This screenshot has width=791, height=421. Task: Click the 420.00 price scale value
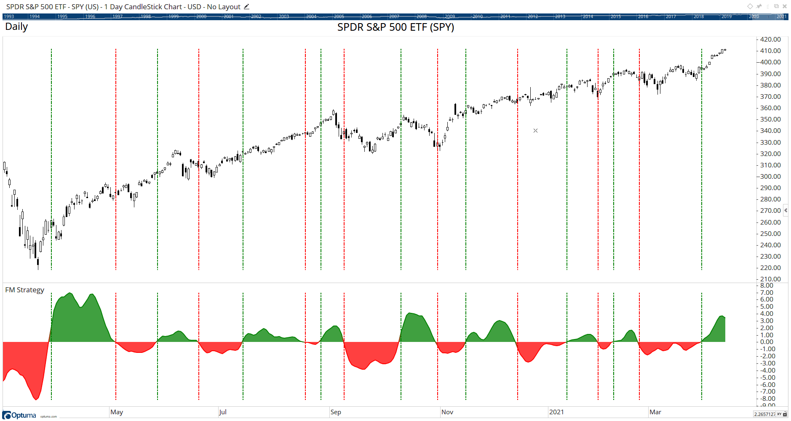[x=770, y=39]
